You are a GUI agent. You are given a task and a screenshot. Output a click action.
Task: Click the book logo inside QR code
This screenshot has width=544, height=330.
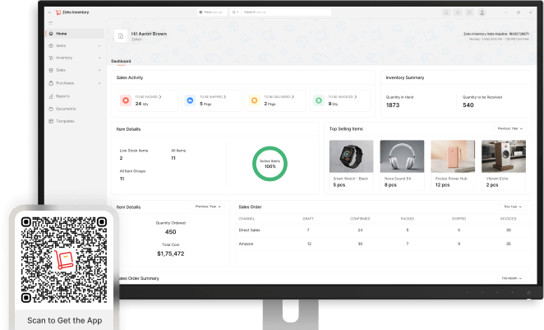64,260
